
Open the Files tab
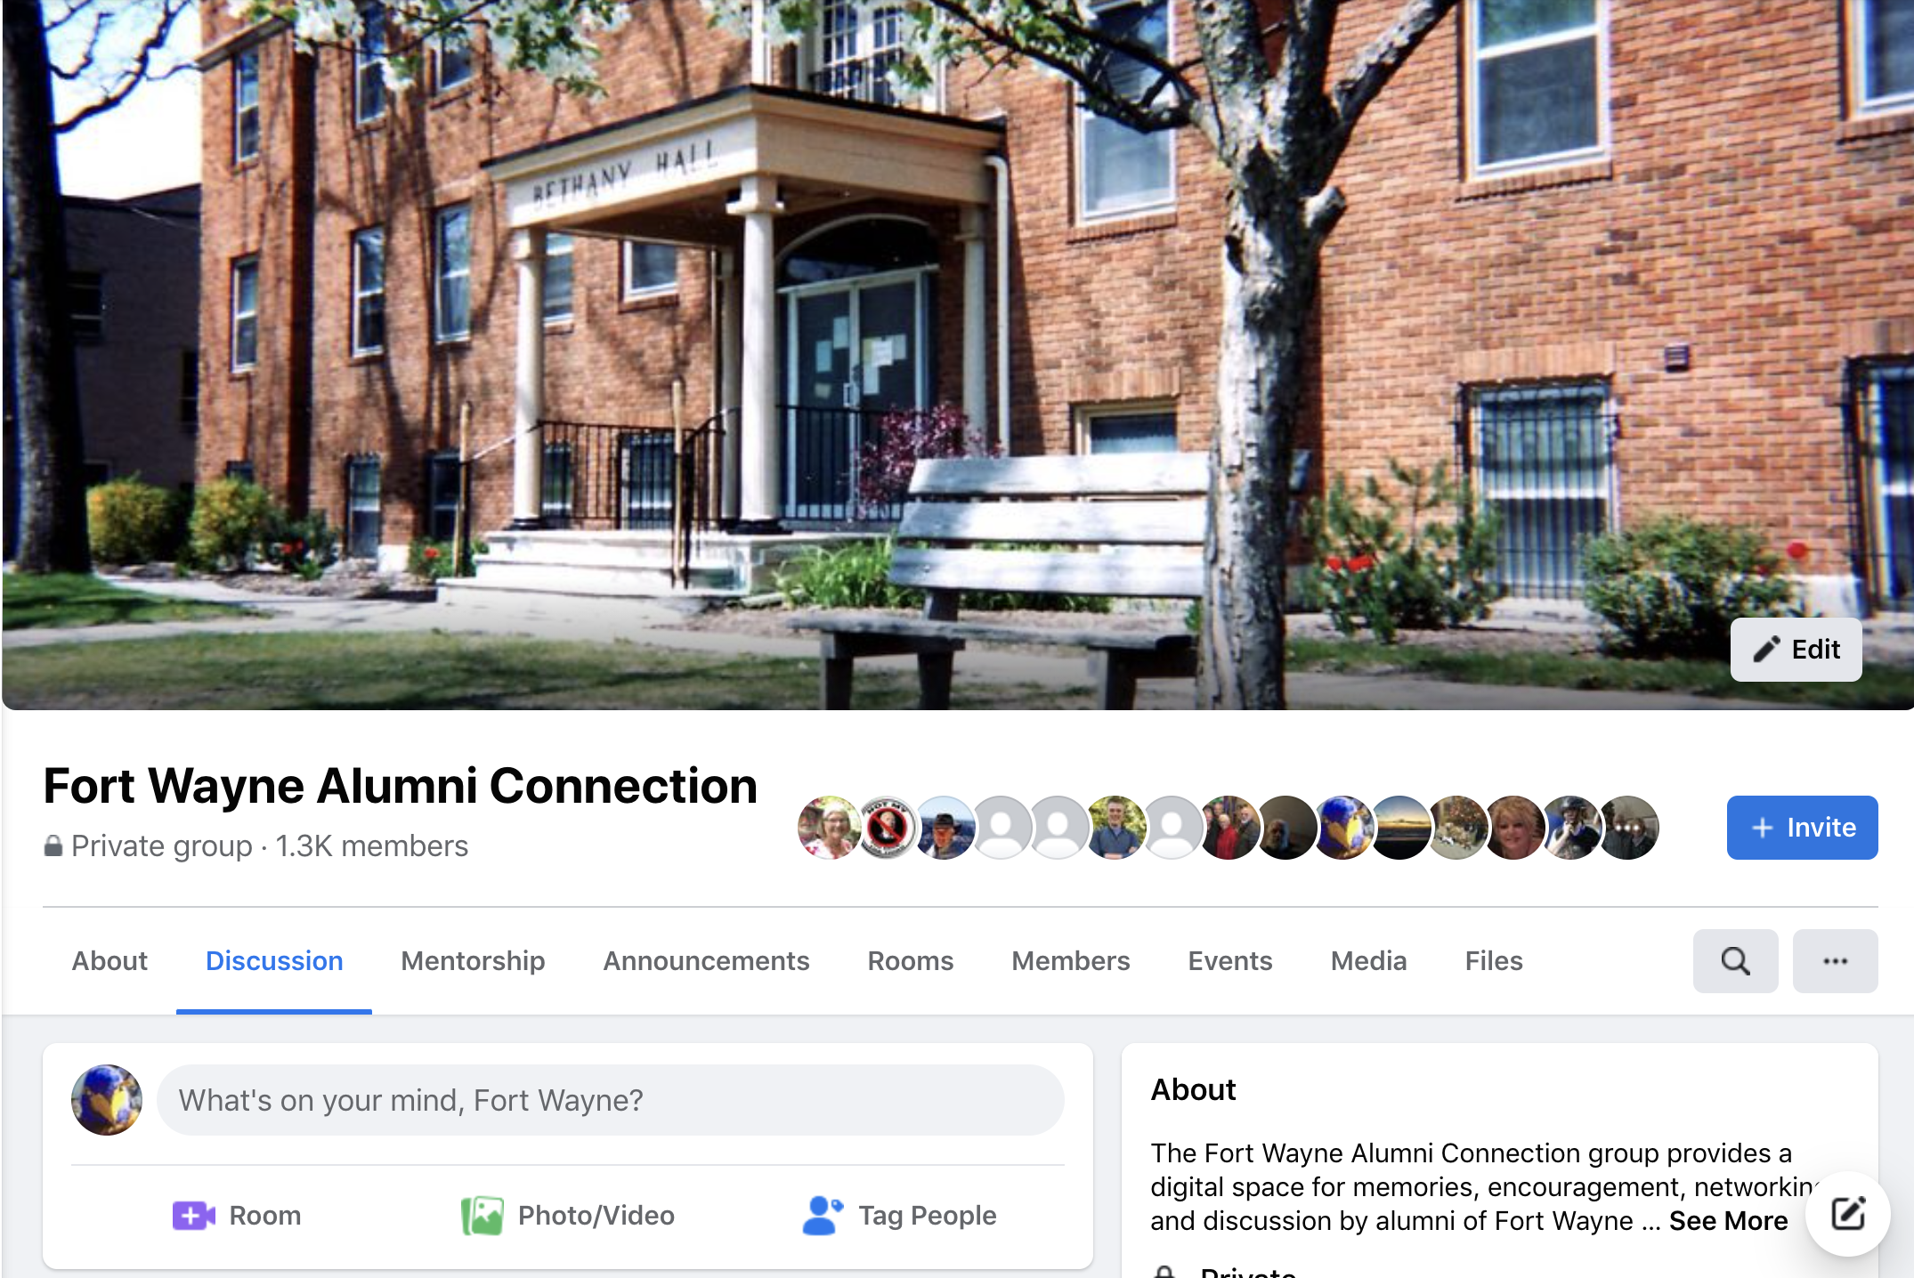(x=1494, y=961)
